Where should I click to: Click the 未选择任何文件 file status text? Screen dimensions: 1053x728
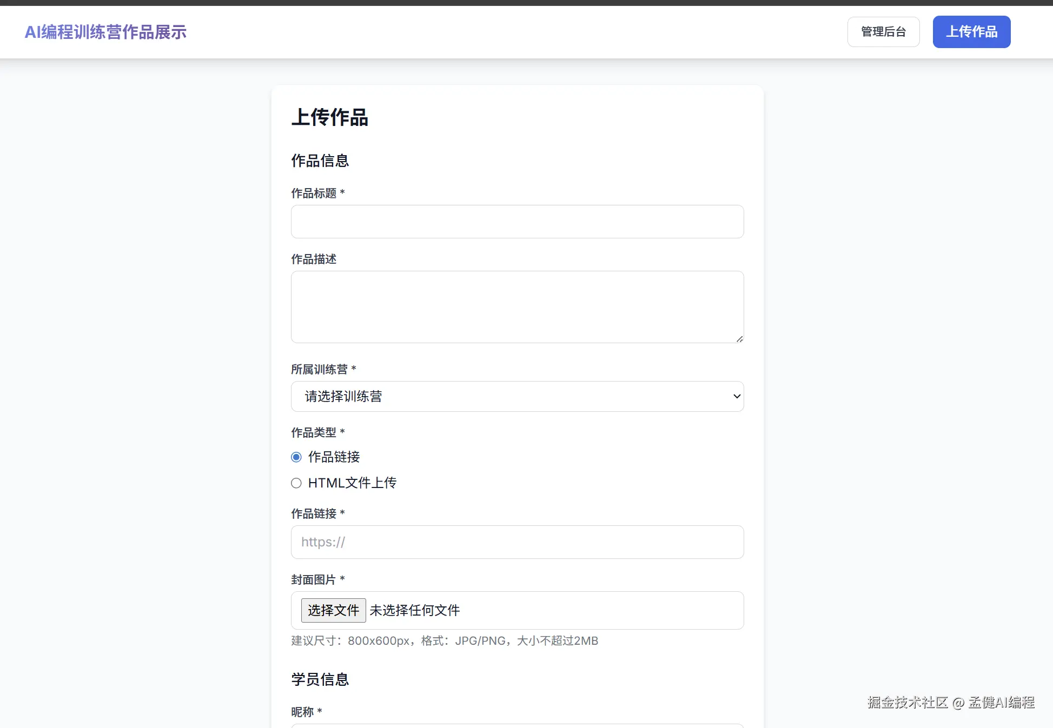coord(414,610)
